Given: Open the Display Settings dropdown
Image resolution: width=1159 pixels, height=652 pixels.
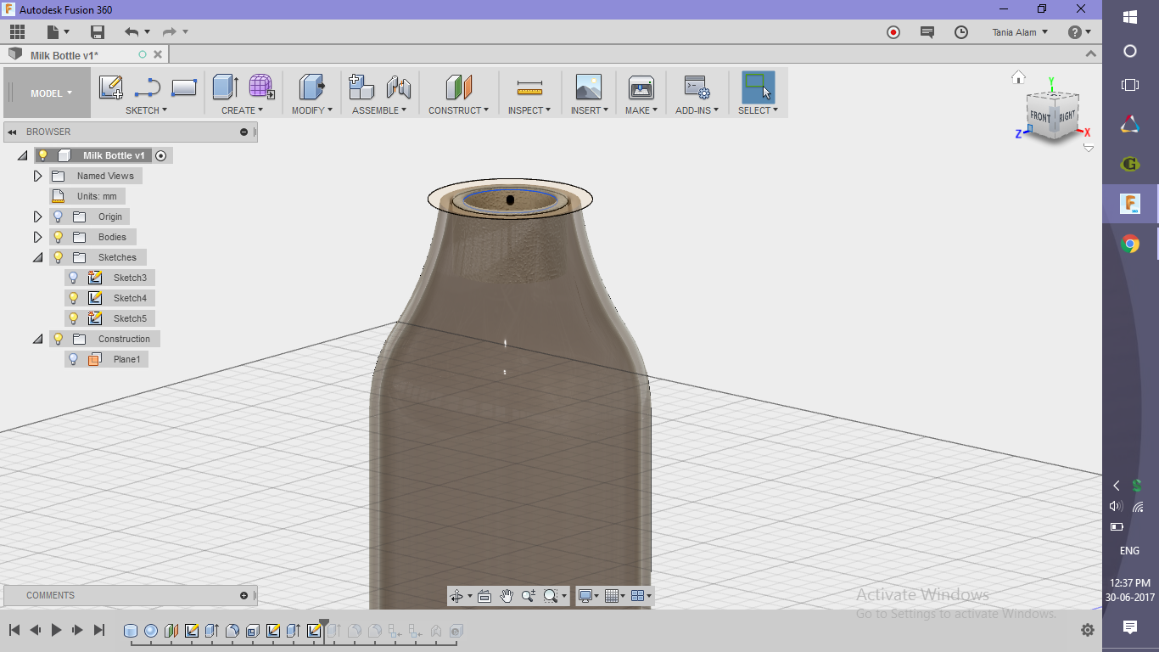Looking at the screenshot, I should tap(588, 596).
